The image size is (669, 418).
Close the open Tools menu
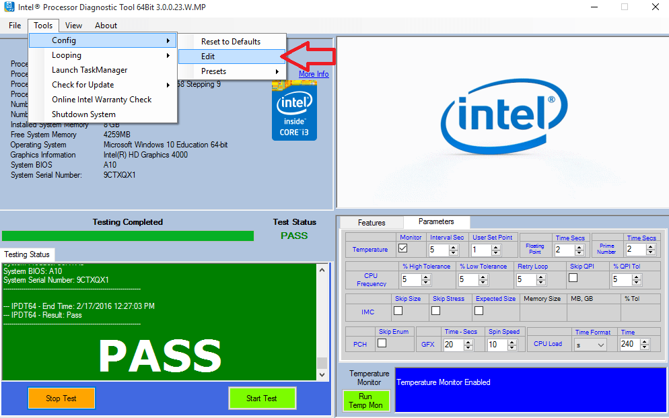click(x=43, y=26)
